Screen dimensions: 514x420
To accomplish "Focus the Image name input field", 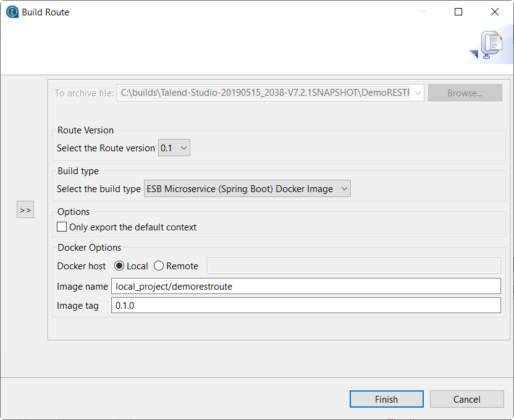I will pyautogui.click(x=306, y=286).
